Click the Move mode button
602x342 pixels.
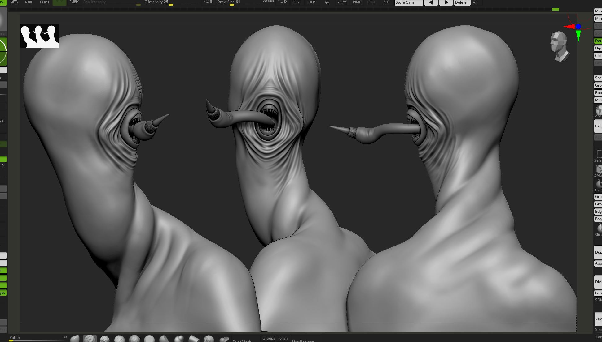click(14, 2)
